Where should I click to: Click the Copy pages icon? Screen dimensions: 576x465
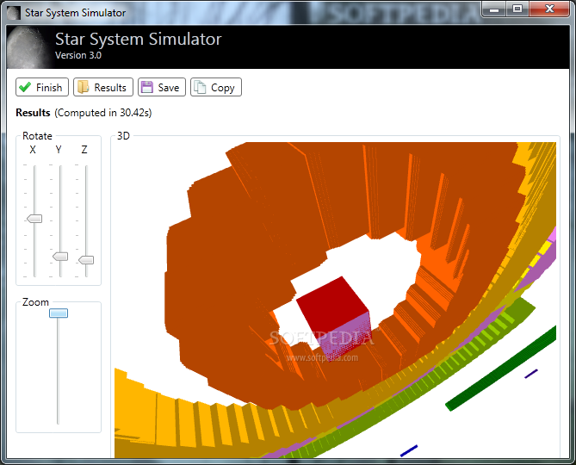(200, 87)
